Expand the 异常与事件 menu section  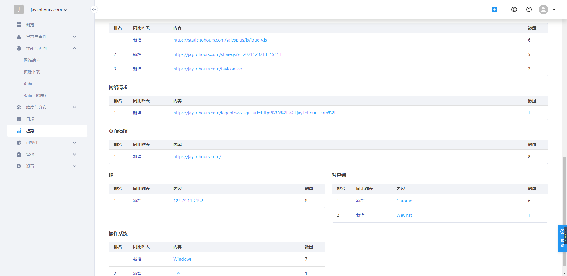(74, 37)
